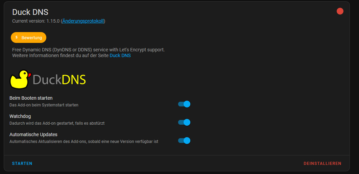The image size is (359, 174).
Task: Click the Das Add-on beim Systemstart starten text
Action: [44, 105]
